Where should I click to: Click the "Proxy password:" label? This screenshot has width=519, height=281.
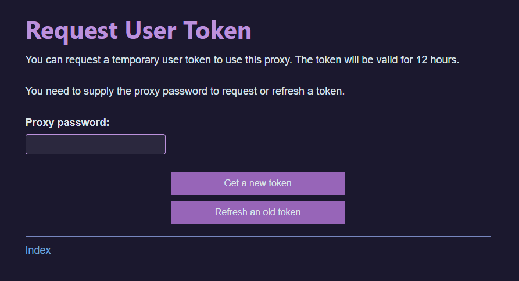(x=67, y=123)
